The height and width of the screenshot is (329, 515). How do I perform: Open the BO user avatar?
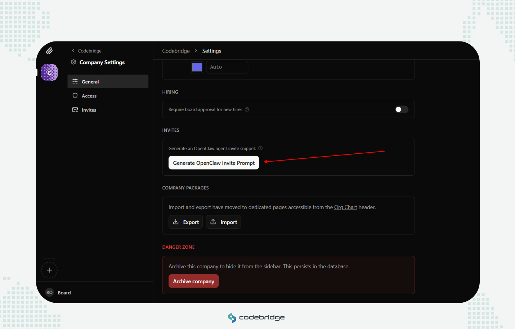tap(49, 292)
